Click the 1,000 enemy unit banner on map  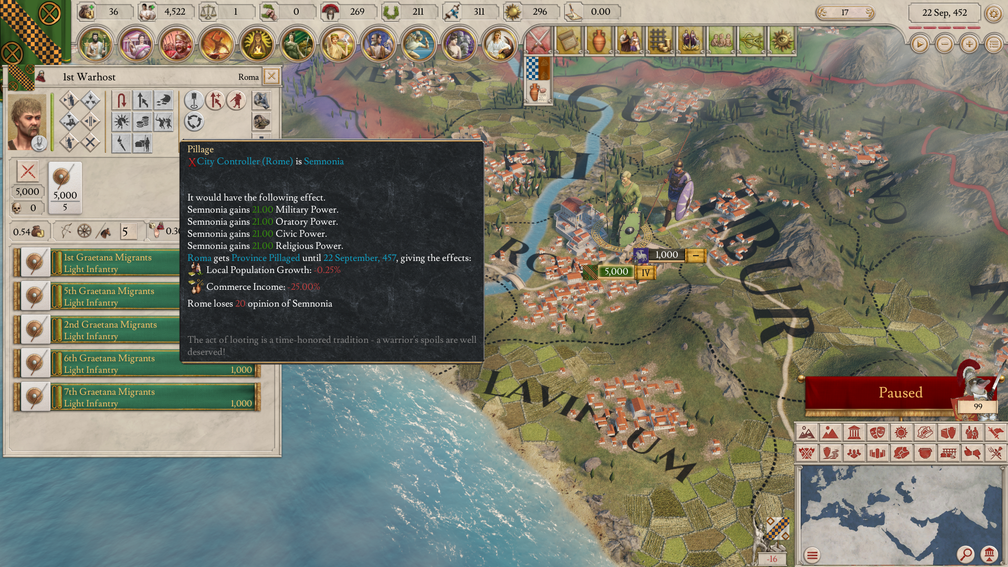tap(666, 255)
